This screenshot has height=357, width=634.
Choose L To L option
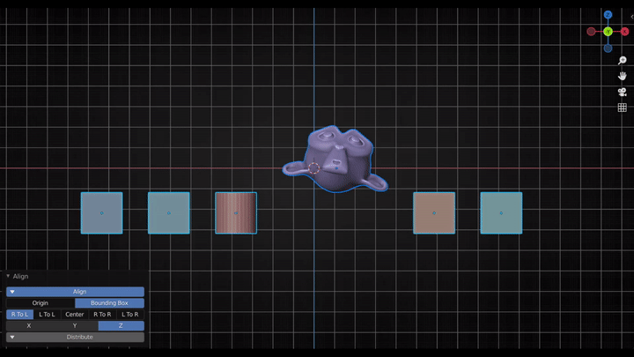(47, 315)
